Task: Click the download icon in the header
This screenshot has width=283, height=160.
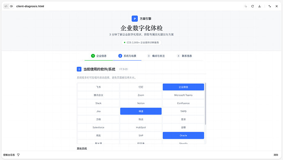Action: [x=259, y=6]
